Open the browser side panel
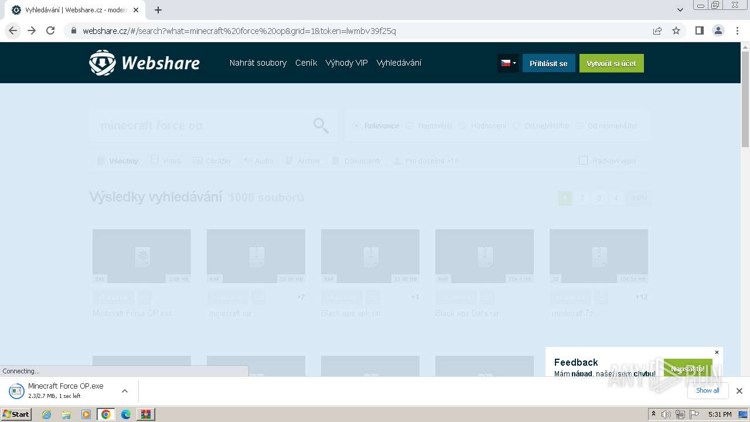Screen dimensions: 750x422 [x=699, y=30]
